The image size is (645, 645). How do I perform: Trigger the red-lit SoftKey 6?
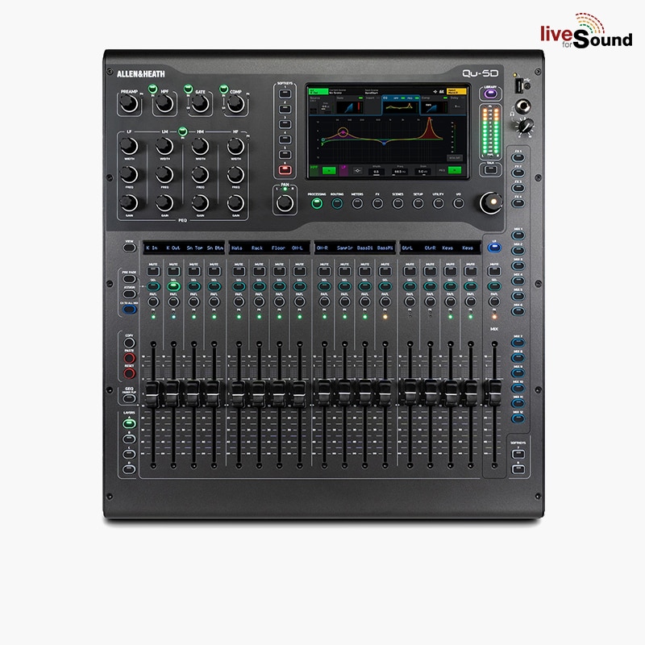[x=285, y=169]
